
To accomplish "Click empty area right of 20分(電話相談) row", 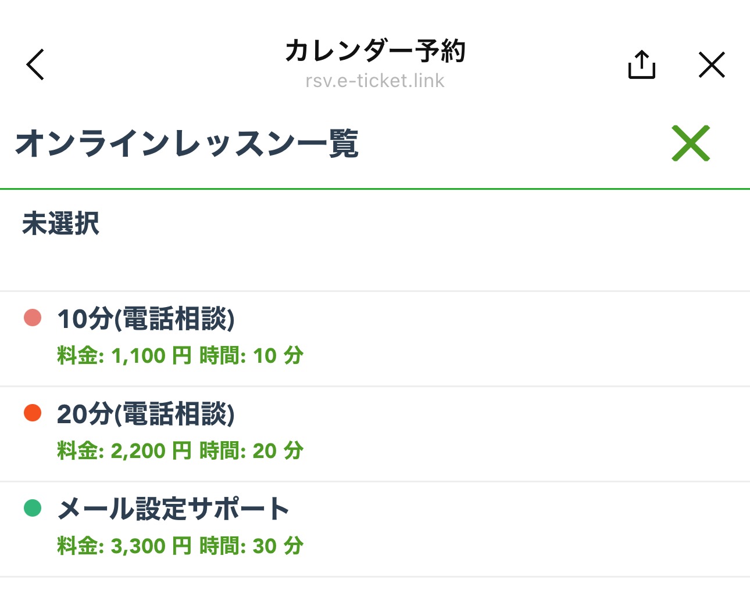I will click(x=523, y=434).
